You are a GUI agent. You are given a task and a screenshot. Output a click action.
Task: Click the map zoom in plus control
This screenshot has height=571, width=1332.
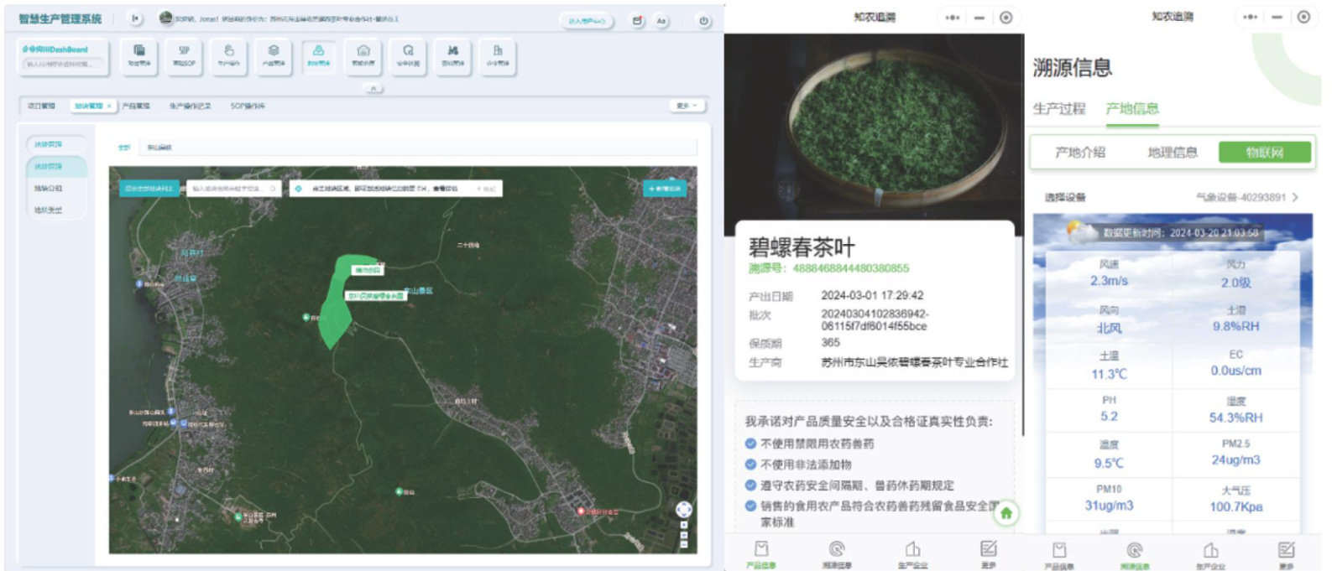coord(683,525)
